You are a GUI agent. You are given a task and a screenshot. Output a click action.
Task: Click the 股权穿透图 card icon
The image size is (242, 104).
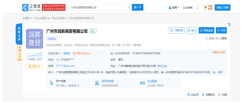click(x=97, y=83)
